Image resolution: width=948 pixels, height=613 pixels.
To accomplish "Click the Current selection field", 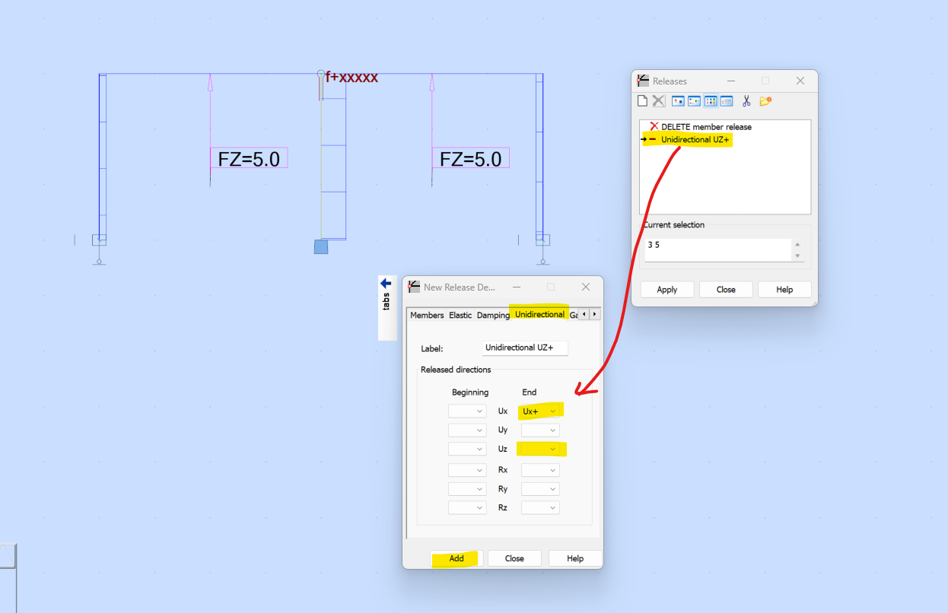I will pos(718,250).
